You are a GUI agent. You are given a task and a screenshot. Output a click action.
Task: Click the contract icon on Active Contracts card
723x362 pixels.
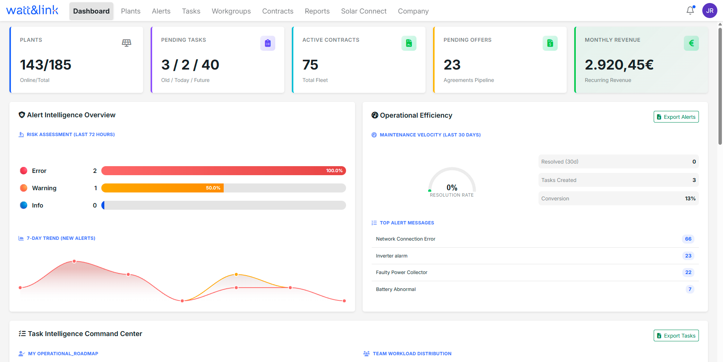click(409, 43)
